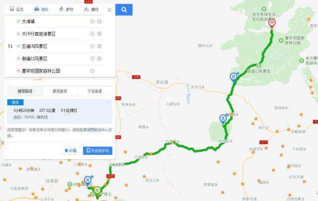Select the 不走高速 route option
The width and height of the screenshot is (318, 201).
coord(95,91)
